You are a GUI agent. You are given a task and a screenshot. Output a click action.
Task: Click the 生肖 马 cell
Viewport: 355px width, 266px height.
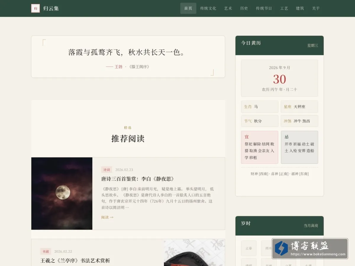point(260,107)
